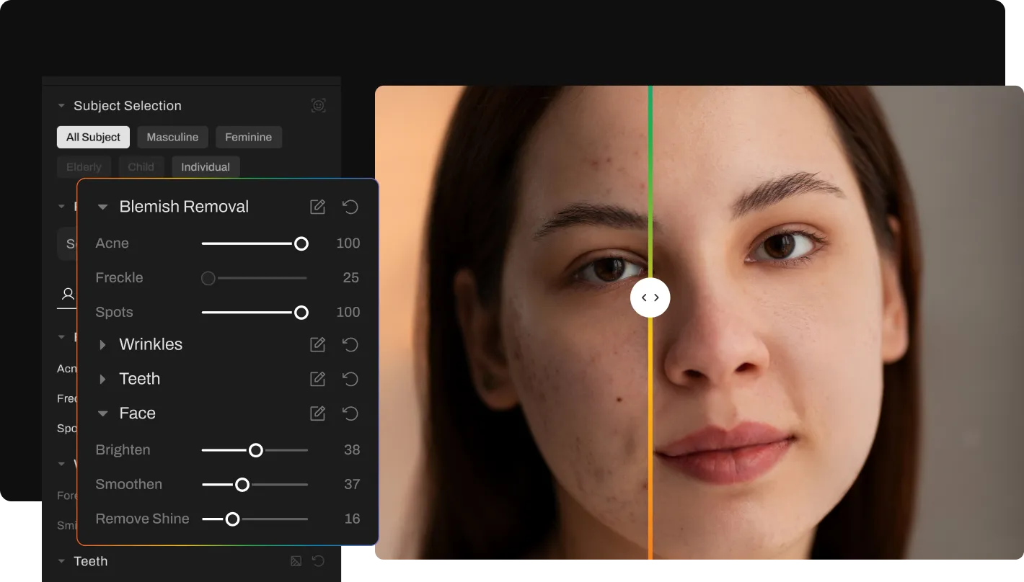Choose the Individual subject button
The width and height of the screenshot is (1024, 582).
206,167
